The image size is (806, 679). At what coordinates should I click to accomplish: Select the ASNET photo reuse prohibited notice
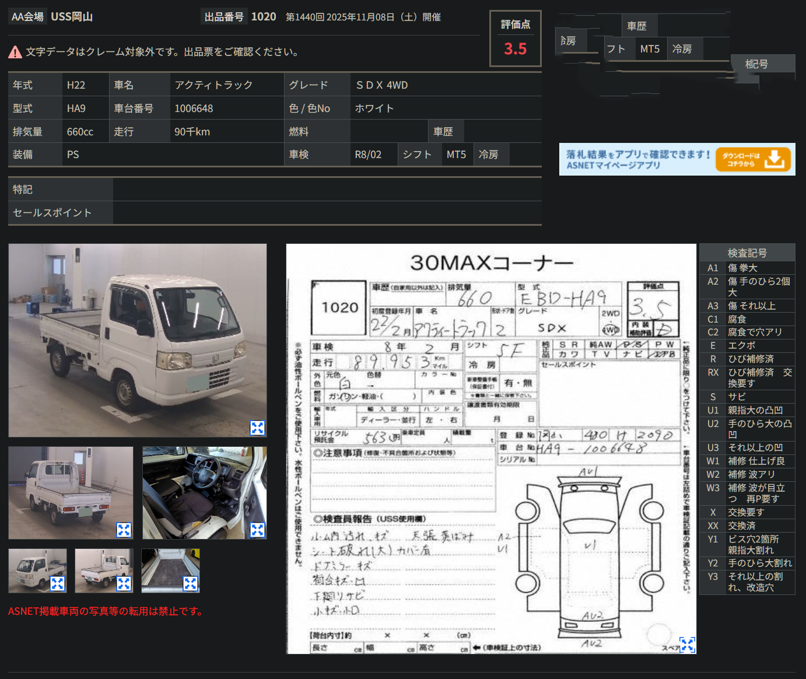[107, 611]
